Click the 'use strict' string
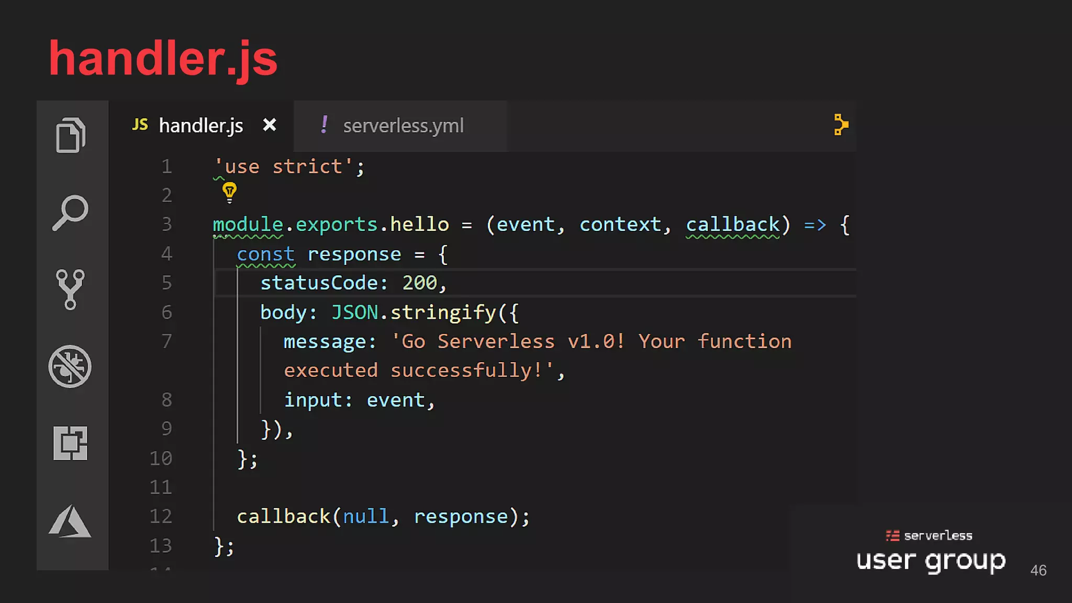1072x603 pixels. point(283,166)
